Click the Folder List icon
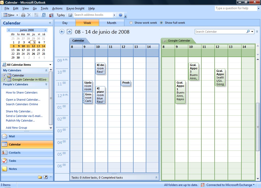Screen dimensions: 261x188 (40, 177)
